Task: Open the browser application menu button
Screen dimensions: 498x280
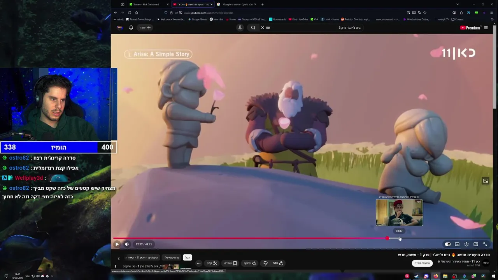Action: coord(492,12)
